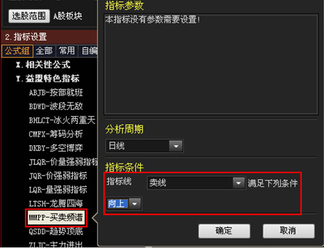
Task: Open the 全部 tab
Action: (44, 51)
